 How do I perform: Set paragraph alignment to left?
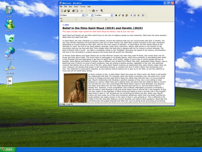131,15
